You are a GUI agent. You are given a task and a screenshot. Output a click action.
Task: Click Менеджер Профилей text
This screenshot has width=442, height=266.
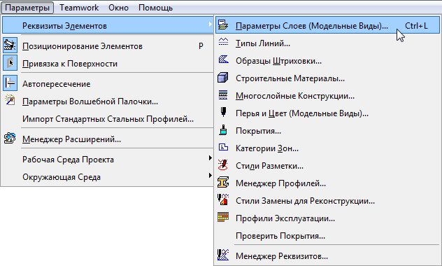(x=280, y=183)
